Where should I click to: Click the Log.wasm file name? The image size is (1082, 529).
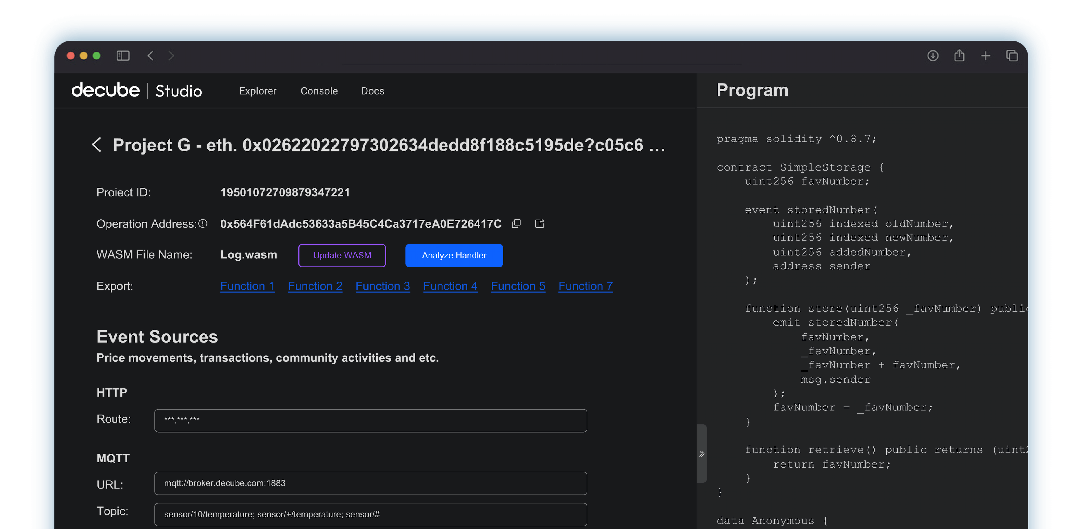[249, 254]
